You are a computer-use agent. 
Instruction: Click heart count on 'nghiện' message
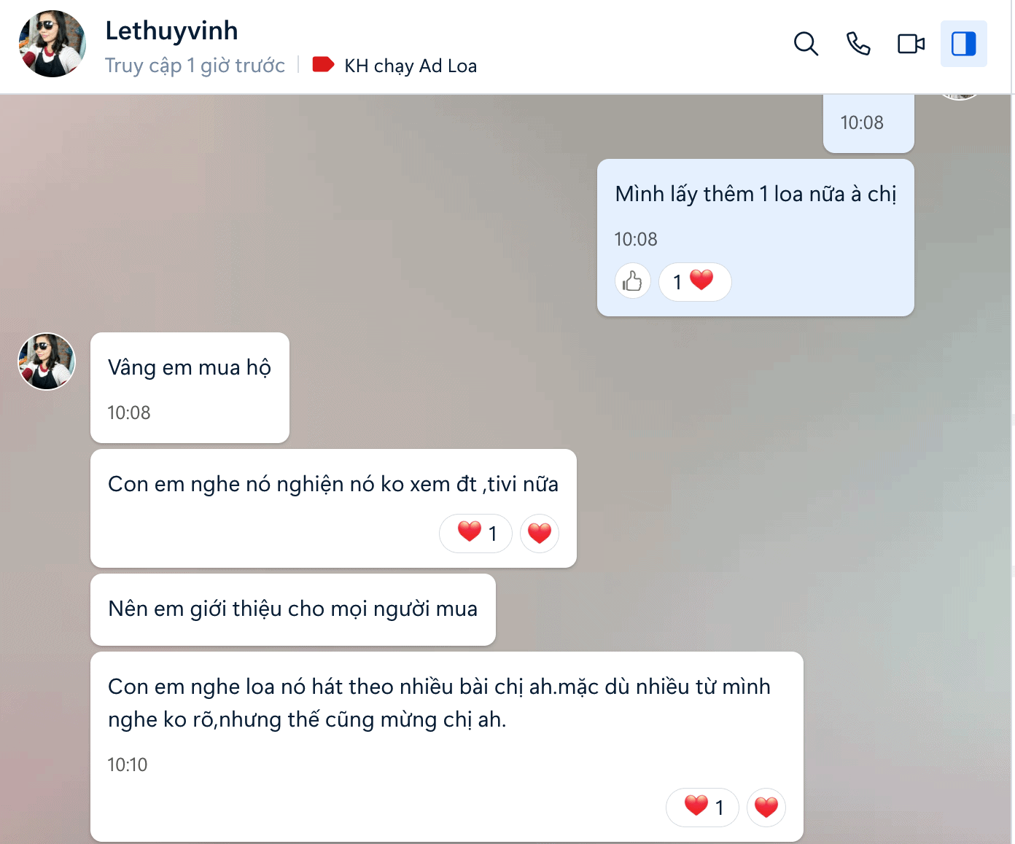475,534
